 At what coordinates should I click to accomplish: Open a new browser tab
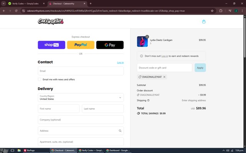pos(91,3)
